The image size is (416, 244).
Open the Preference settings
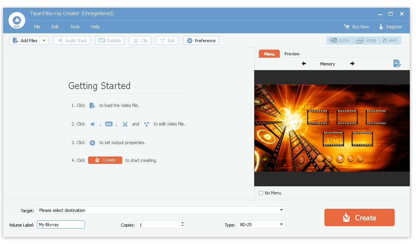(201, 40)
